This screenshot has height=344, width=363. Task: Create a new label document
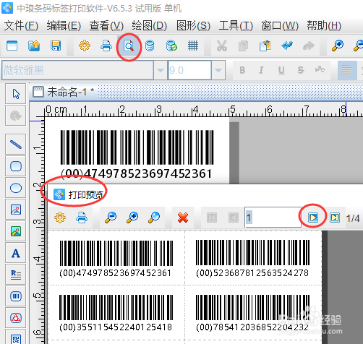coord(12,46)
